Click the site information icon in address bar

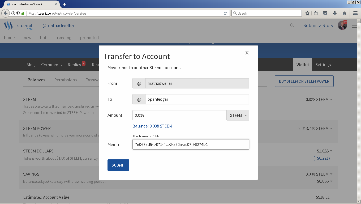[x=13, y=13]
